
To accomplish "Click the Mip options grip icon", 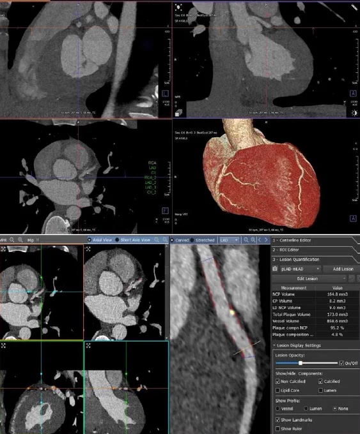I will 38,240.
